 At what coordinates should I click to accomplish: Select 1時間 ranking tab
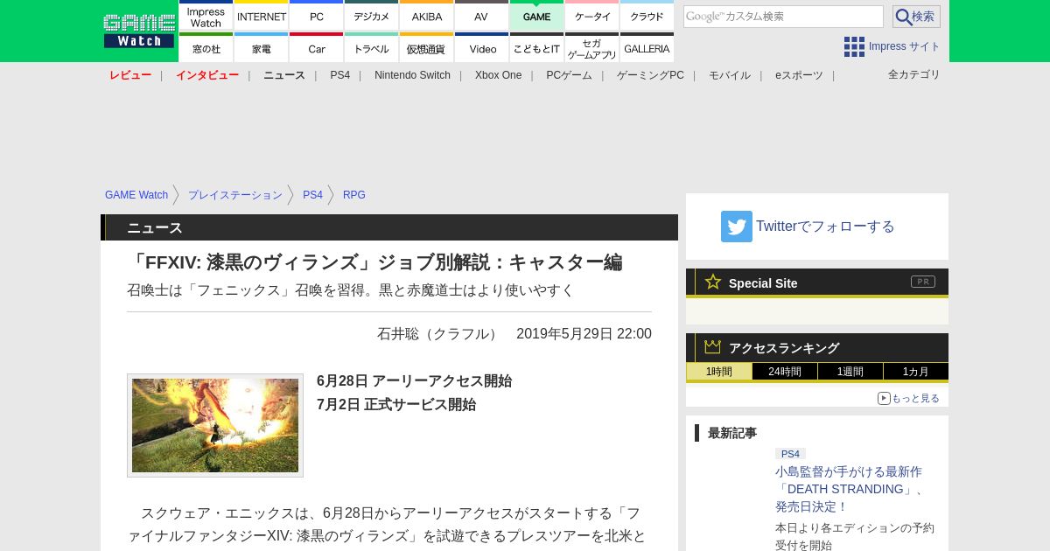(718, 372)
